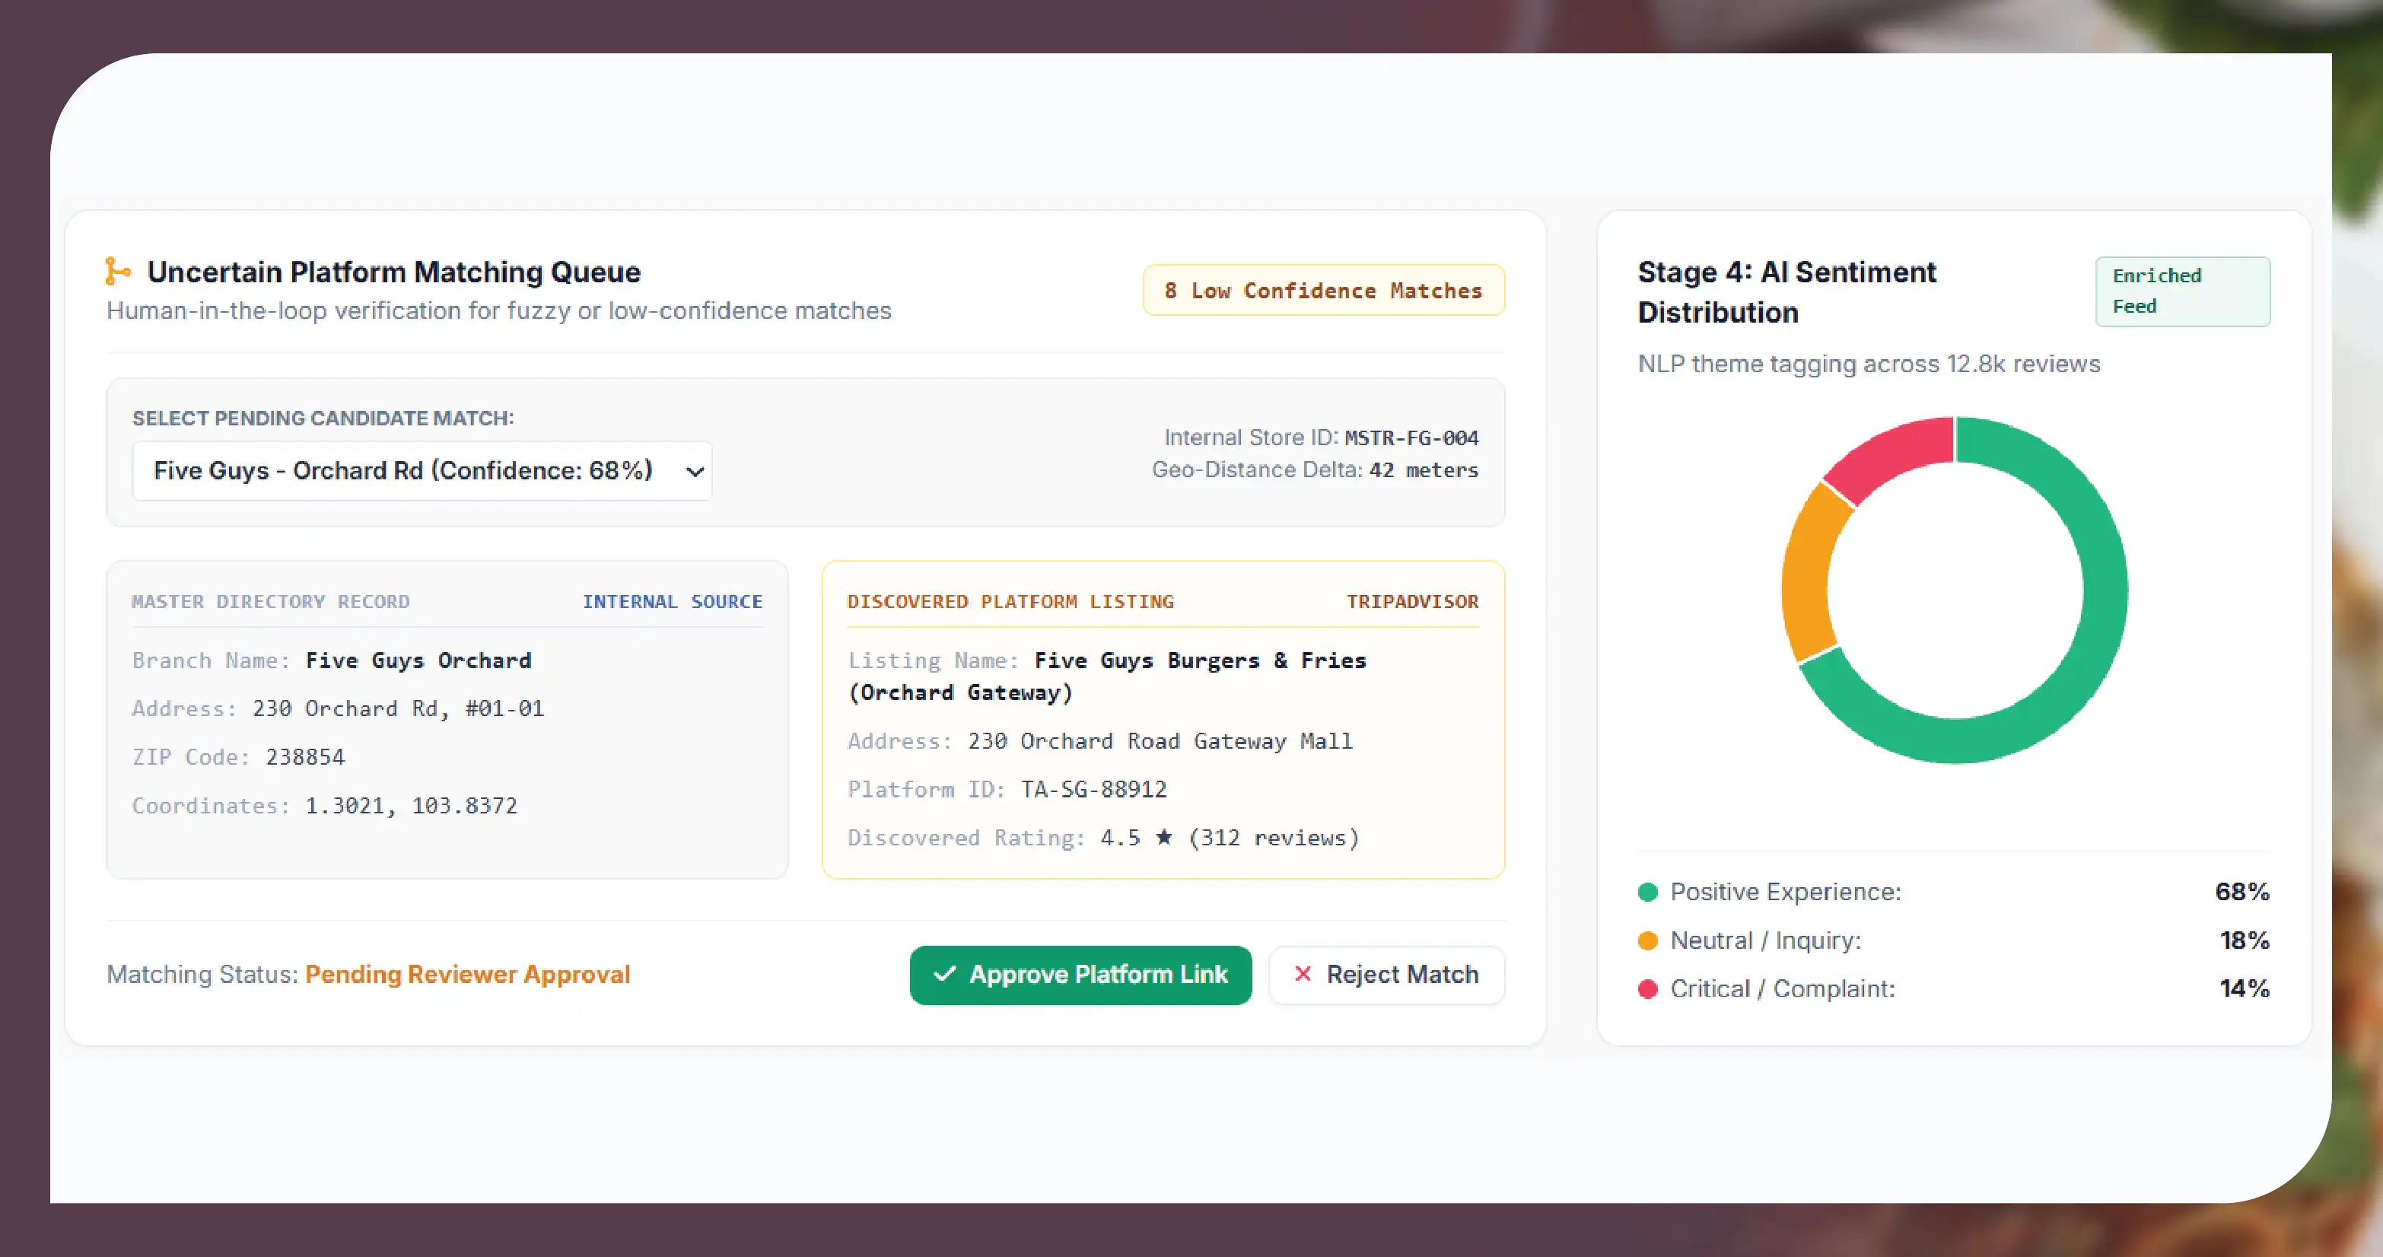Click the MASTER DIRECTORY RECORD header
2383x1257 pixels.
271,601
